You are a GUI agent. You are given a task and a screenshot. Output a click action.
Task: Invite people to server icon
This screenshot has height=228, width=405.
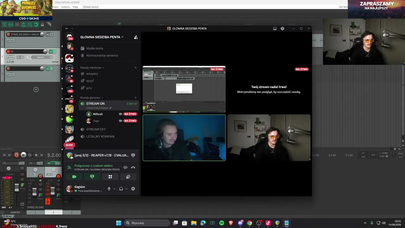pyautogui.click(x=136, y=37)
